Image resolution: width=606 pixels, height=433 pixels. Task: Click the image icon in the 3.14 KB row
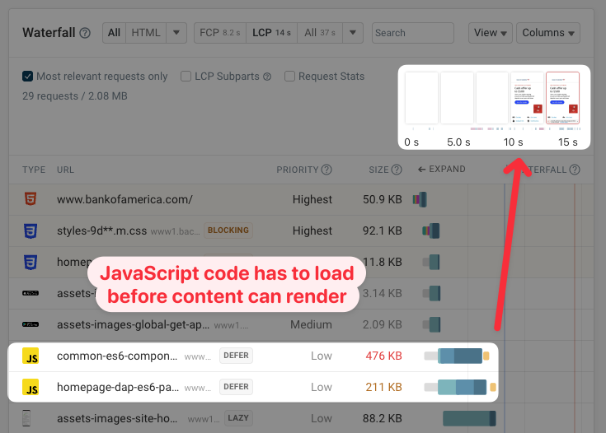coord(31,293)
